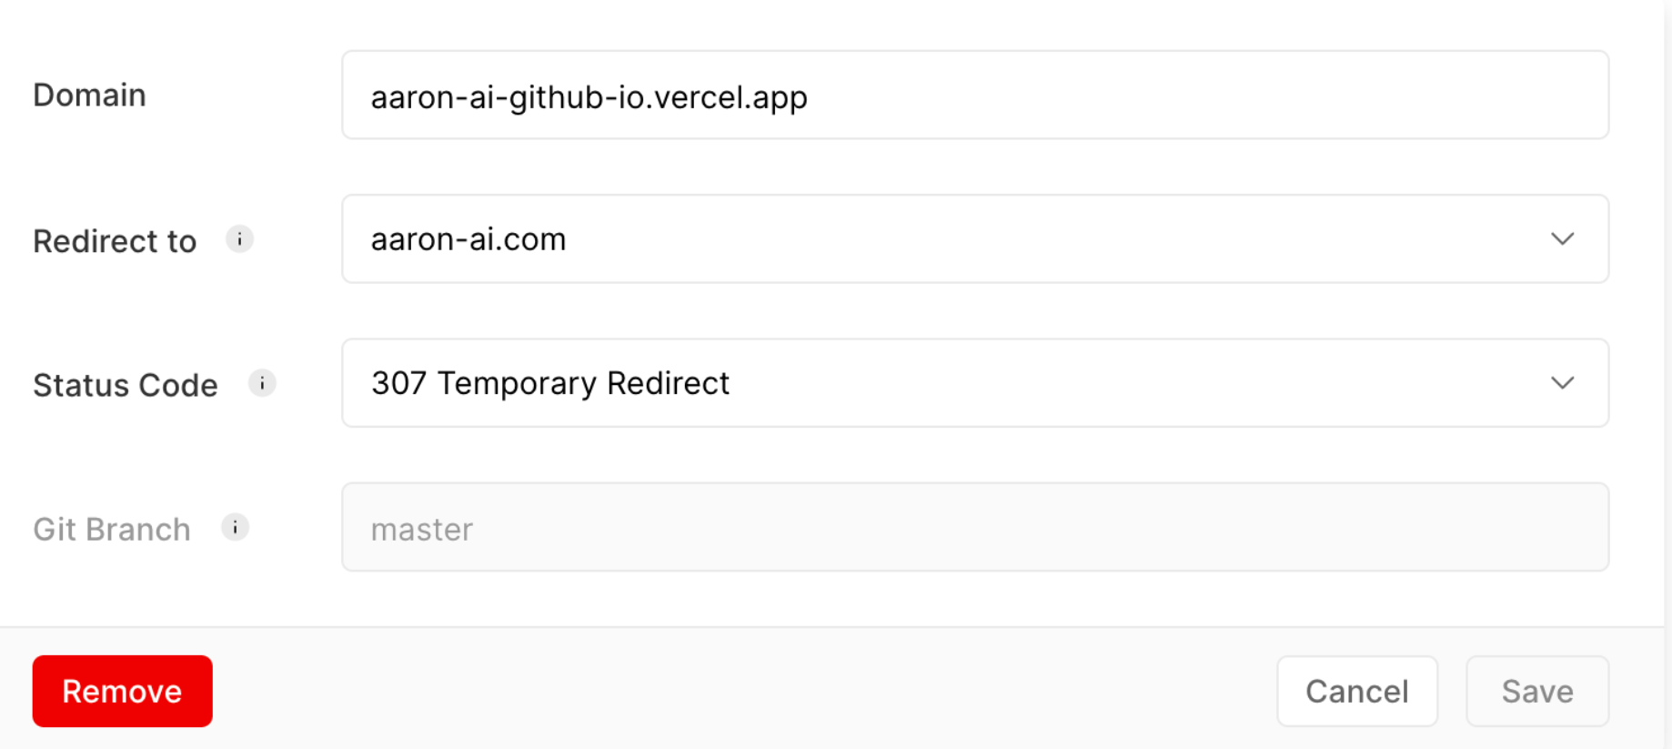
Task: Click the info icon beside Redirect to
Action: 239,238
